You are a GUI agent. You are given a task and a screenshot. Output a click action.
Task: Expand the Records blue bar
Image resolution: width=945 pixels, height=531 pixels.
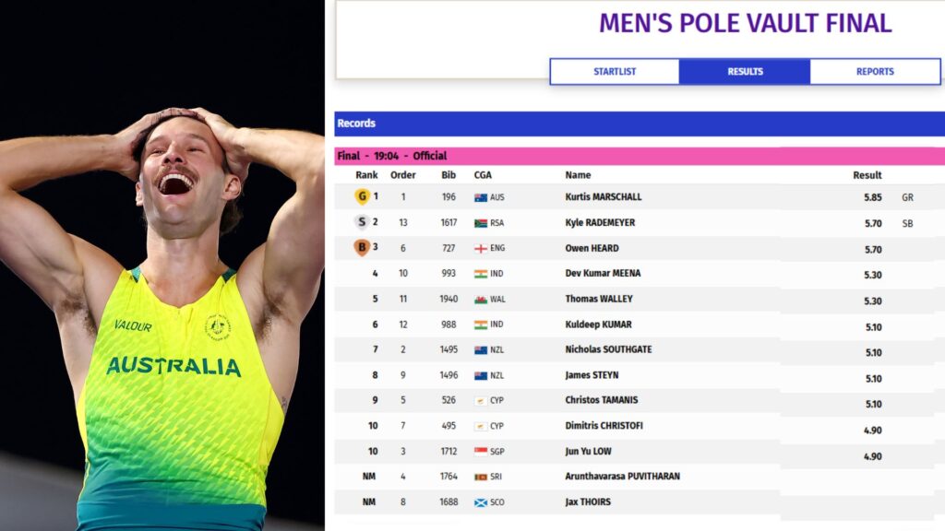[640, 124]
